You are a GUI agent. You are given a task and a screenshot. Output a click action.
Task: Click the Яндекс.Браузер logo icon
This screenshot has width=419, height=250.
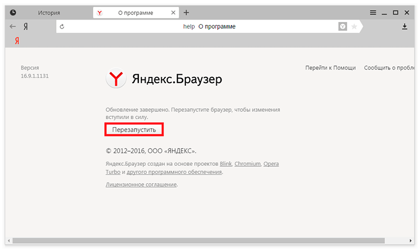[x=116, y=78]
